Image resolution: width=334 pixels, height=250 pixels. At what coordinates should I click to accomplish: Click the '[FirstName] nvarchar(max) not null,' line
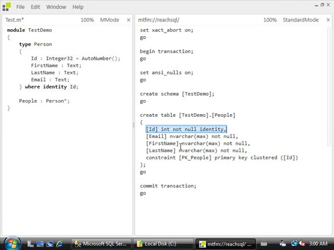pyautogui.click(x=198, y=144)
